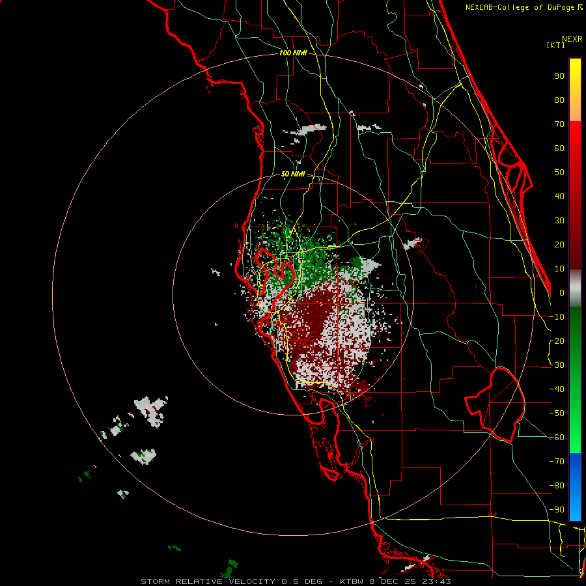
Task: Click the -80 color bar label
Action: (x=557, y=486)
